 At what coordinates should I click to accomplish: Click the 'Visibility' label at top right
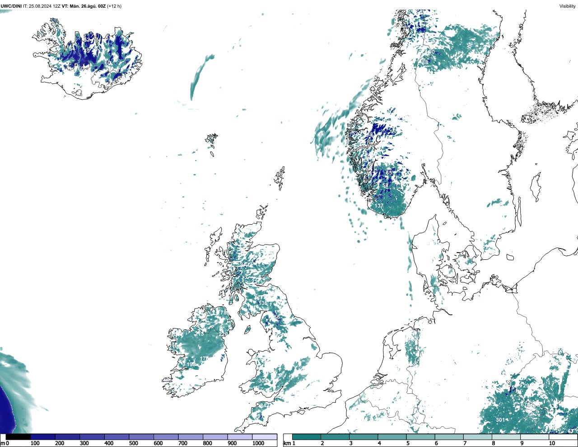[x=568, y=6]
